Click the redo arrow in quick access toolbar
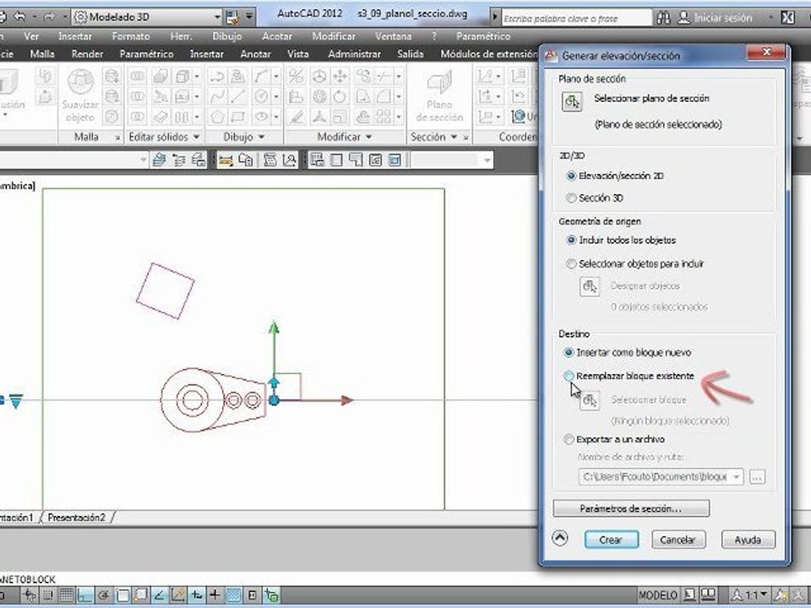Image resolution: width=811 pixels, height=608 pixels. point(49,17)
